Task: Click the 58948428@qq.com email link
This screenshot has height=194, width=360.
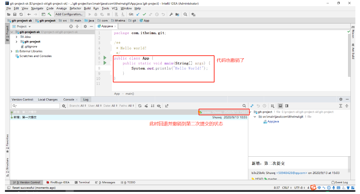Action: tap(292, 173)
